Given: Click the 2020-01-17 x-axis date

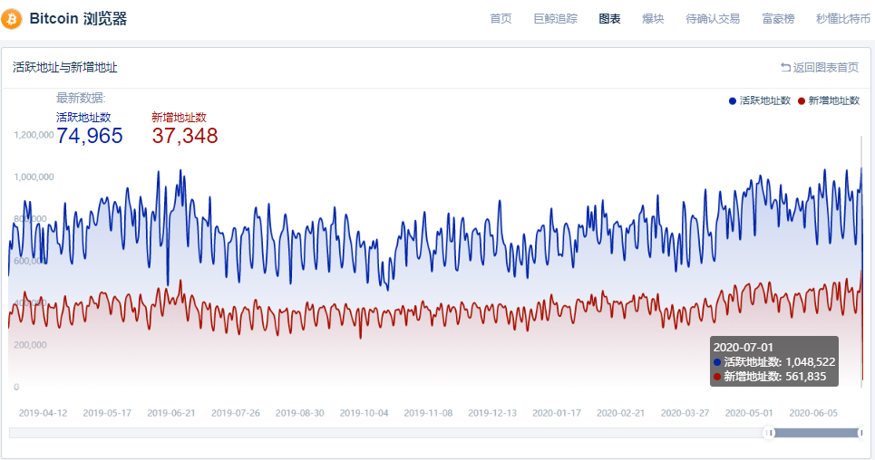Looking at the screenshot, I should click(x=557, y=413).
